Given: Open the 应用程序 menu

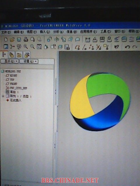Looking at the screenshot, I should click(88, 32).
